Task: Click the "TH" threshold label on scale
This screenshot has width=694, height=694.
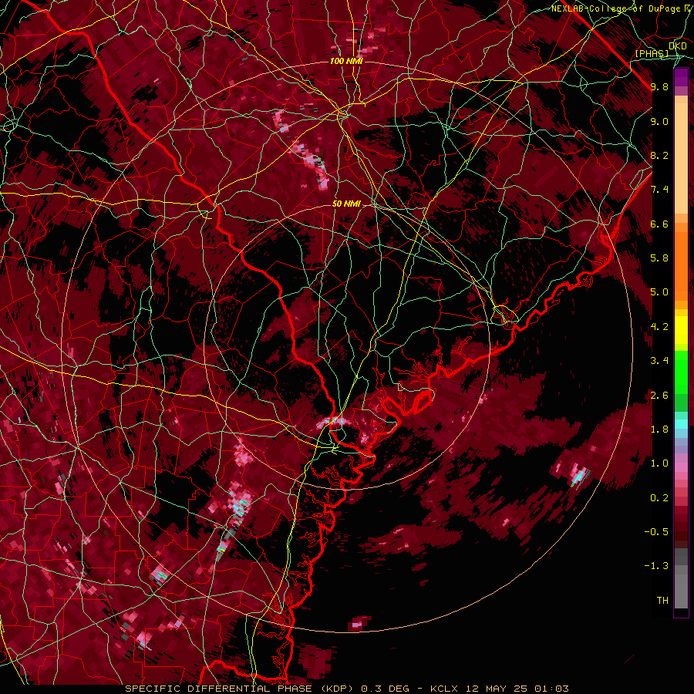Action: (x=662, y=601)
